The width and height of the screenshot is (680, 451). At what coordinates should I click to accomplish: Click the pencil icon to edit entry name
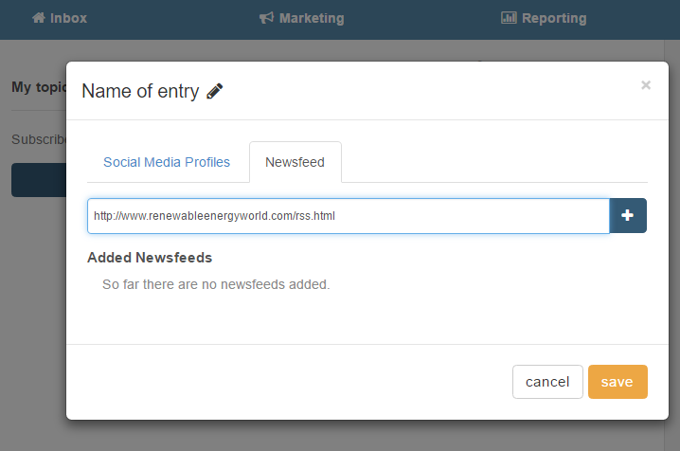click(215, 91)
